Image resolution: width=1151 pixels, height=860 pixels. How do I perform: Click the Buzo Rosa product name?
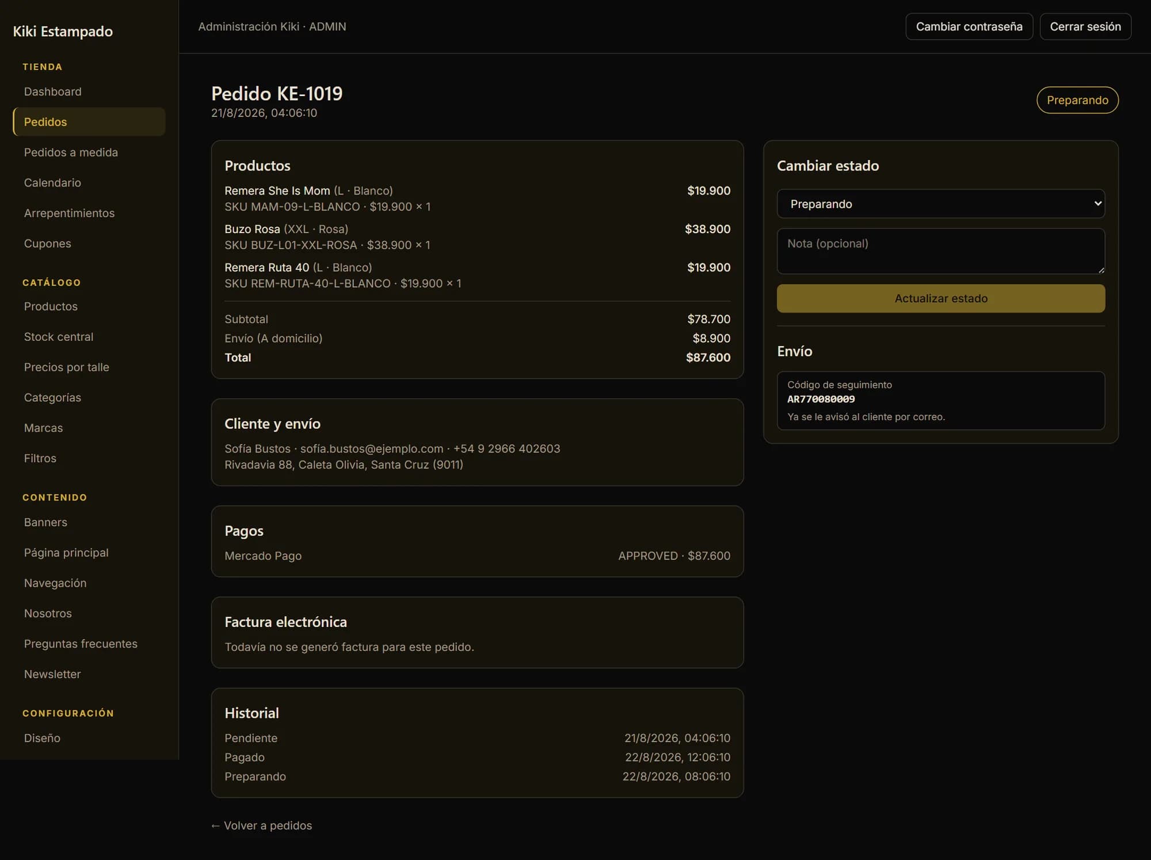[x=252, y=229]
